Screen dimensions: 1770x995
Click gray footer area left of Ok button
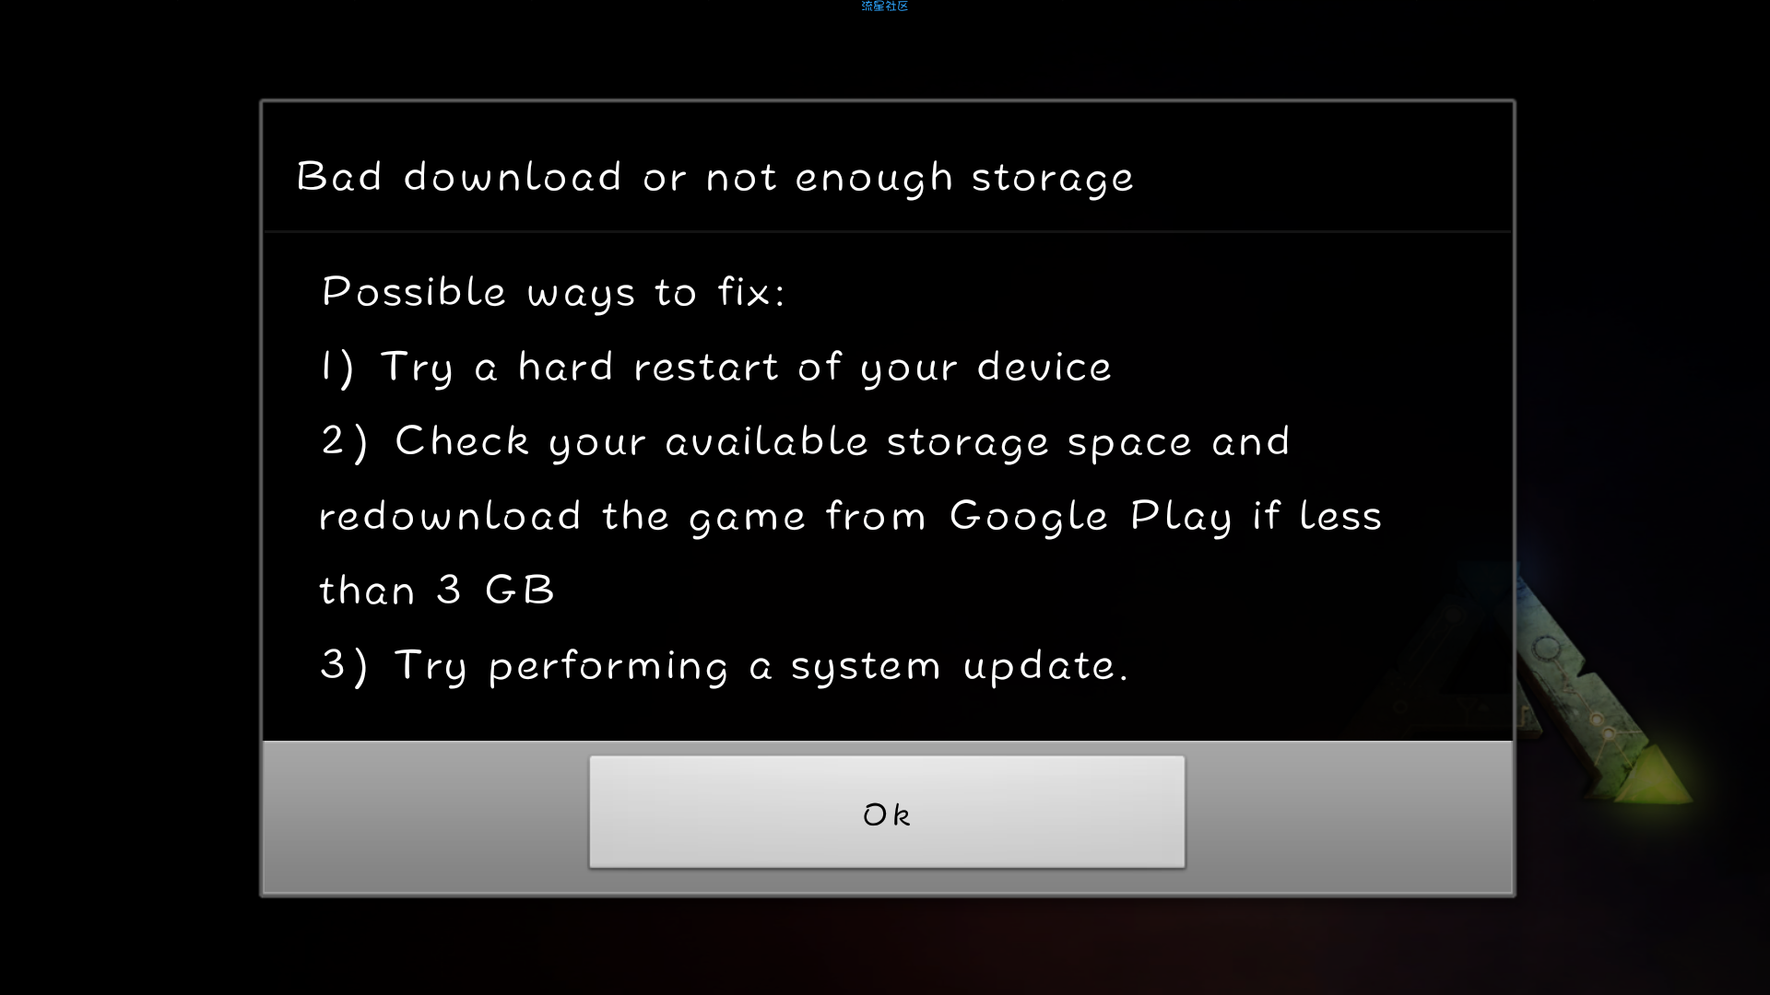tap(426, 815)
